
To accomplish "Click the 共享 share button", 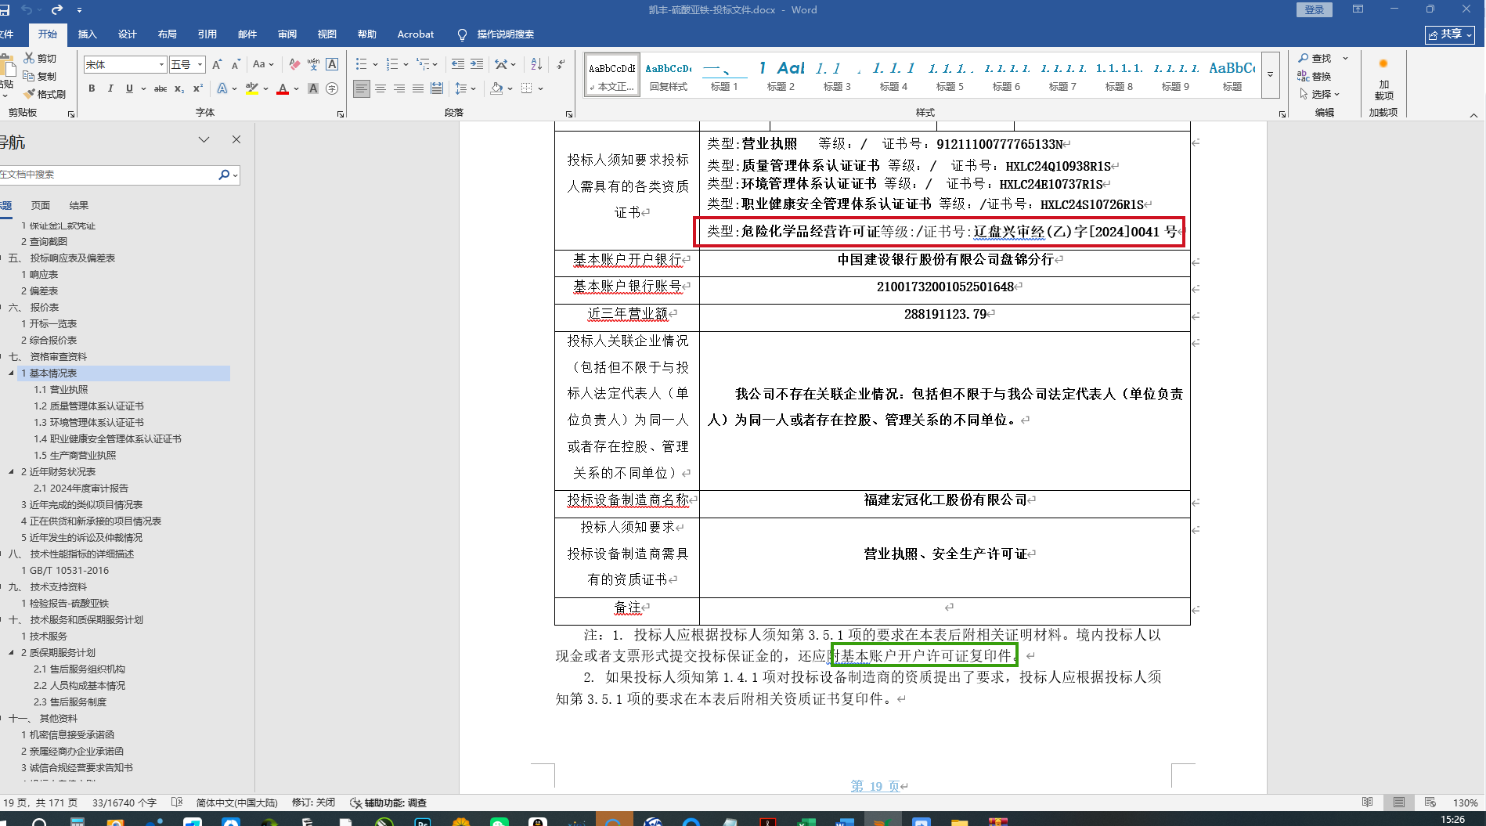I will (x=1450, y=34).
